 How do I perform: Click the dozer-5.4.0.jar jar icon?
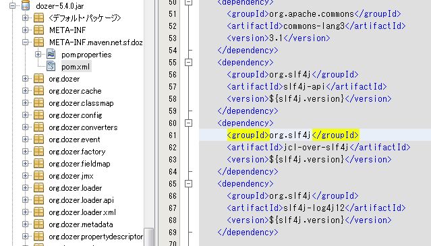[x=25, y=5]
